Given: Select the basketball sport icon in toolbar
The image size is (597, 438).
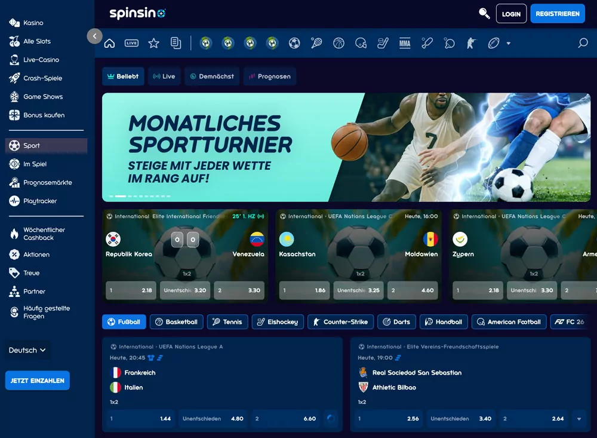Looking at the screenshot, I should [338, 43].
